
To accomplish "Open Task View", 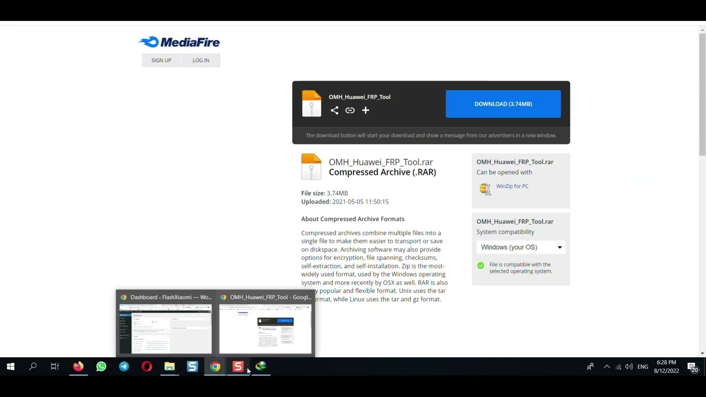I will point(55,367).
